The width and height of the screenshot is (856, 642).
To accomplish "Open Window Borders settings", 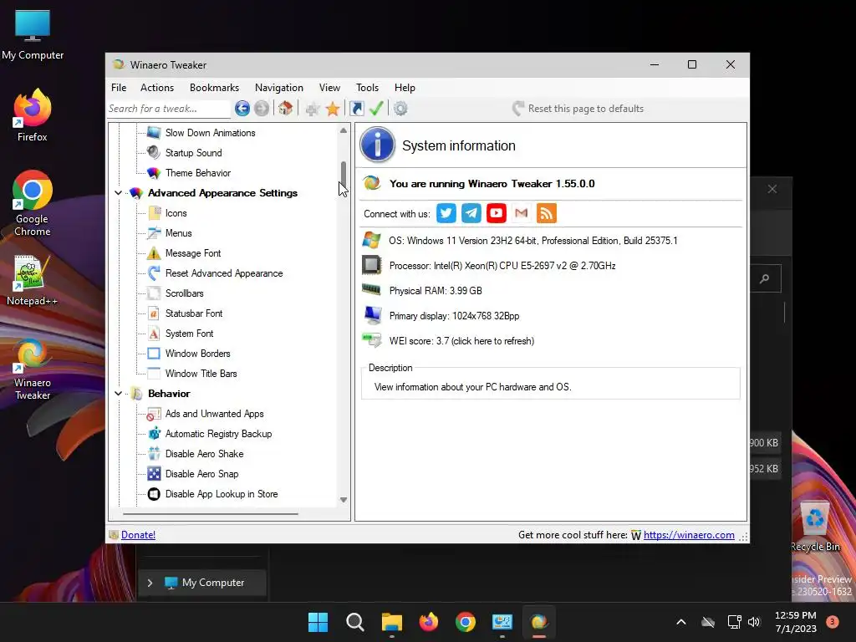I will tap(197, 354).
